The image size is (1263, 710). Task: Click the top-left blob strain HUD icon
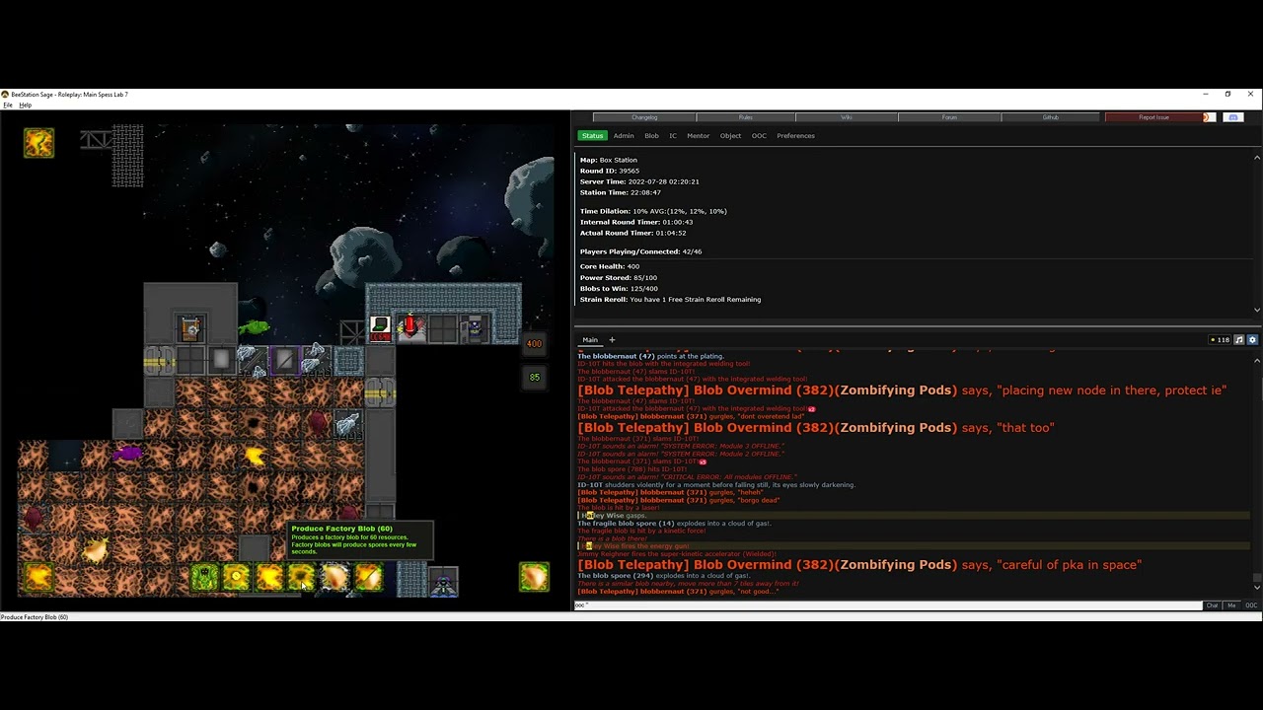(x=38, y=143)
